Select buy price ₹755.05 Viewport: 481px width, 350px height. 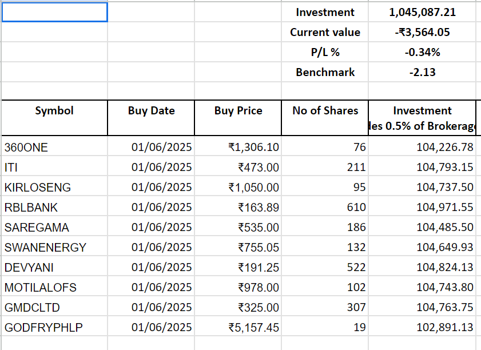coord(238,247)
